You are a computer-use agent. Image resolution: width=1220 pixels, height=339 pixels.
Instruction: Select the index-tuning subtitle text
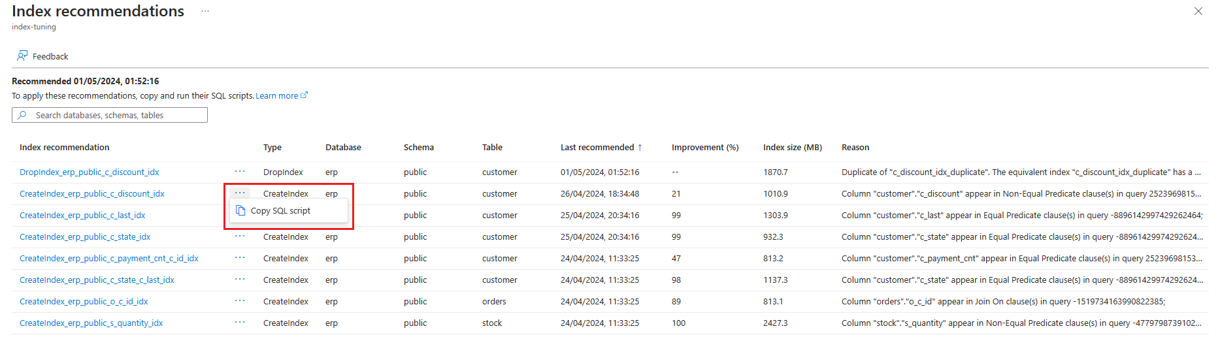(34, 27)
